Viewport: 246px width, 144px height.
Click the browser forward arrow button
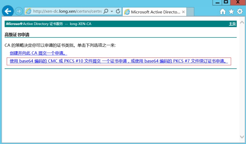[19, 11]
